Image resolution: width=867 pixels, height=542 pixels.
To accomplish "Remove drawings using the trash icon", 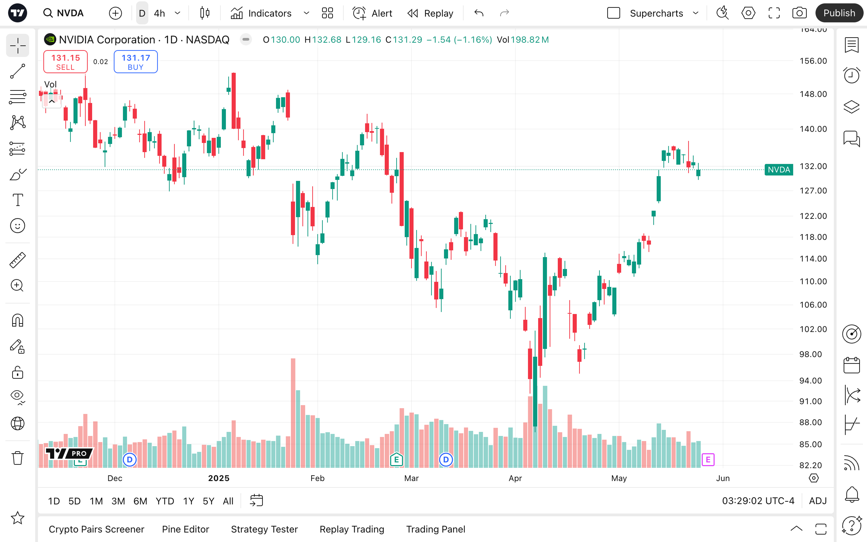I will pyautogui.click(x=17, y=458).
